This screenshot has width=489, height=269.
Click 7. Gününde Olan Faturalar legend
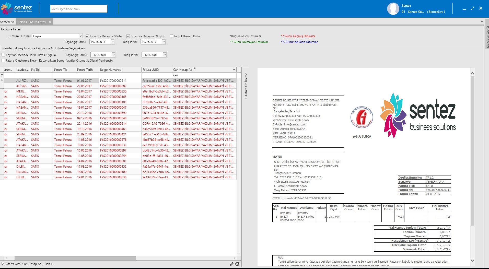(299, 42)
